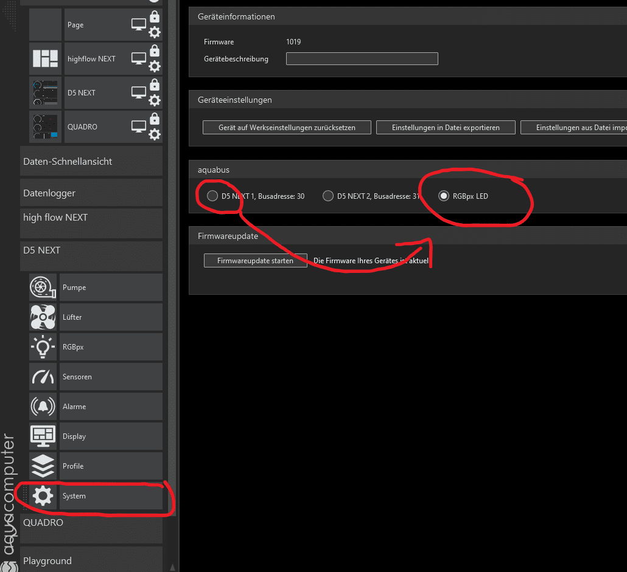
Task: Expand high flow NEXT device section
Action: coord(91,223)
